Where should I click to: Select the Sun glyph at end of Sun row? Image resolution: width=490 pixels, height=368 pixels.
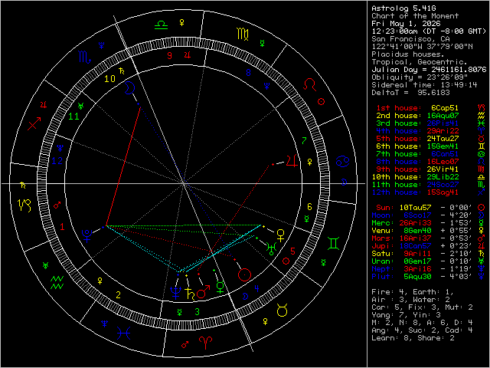482,208
